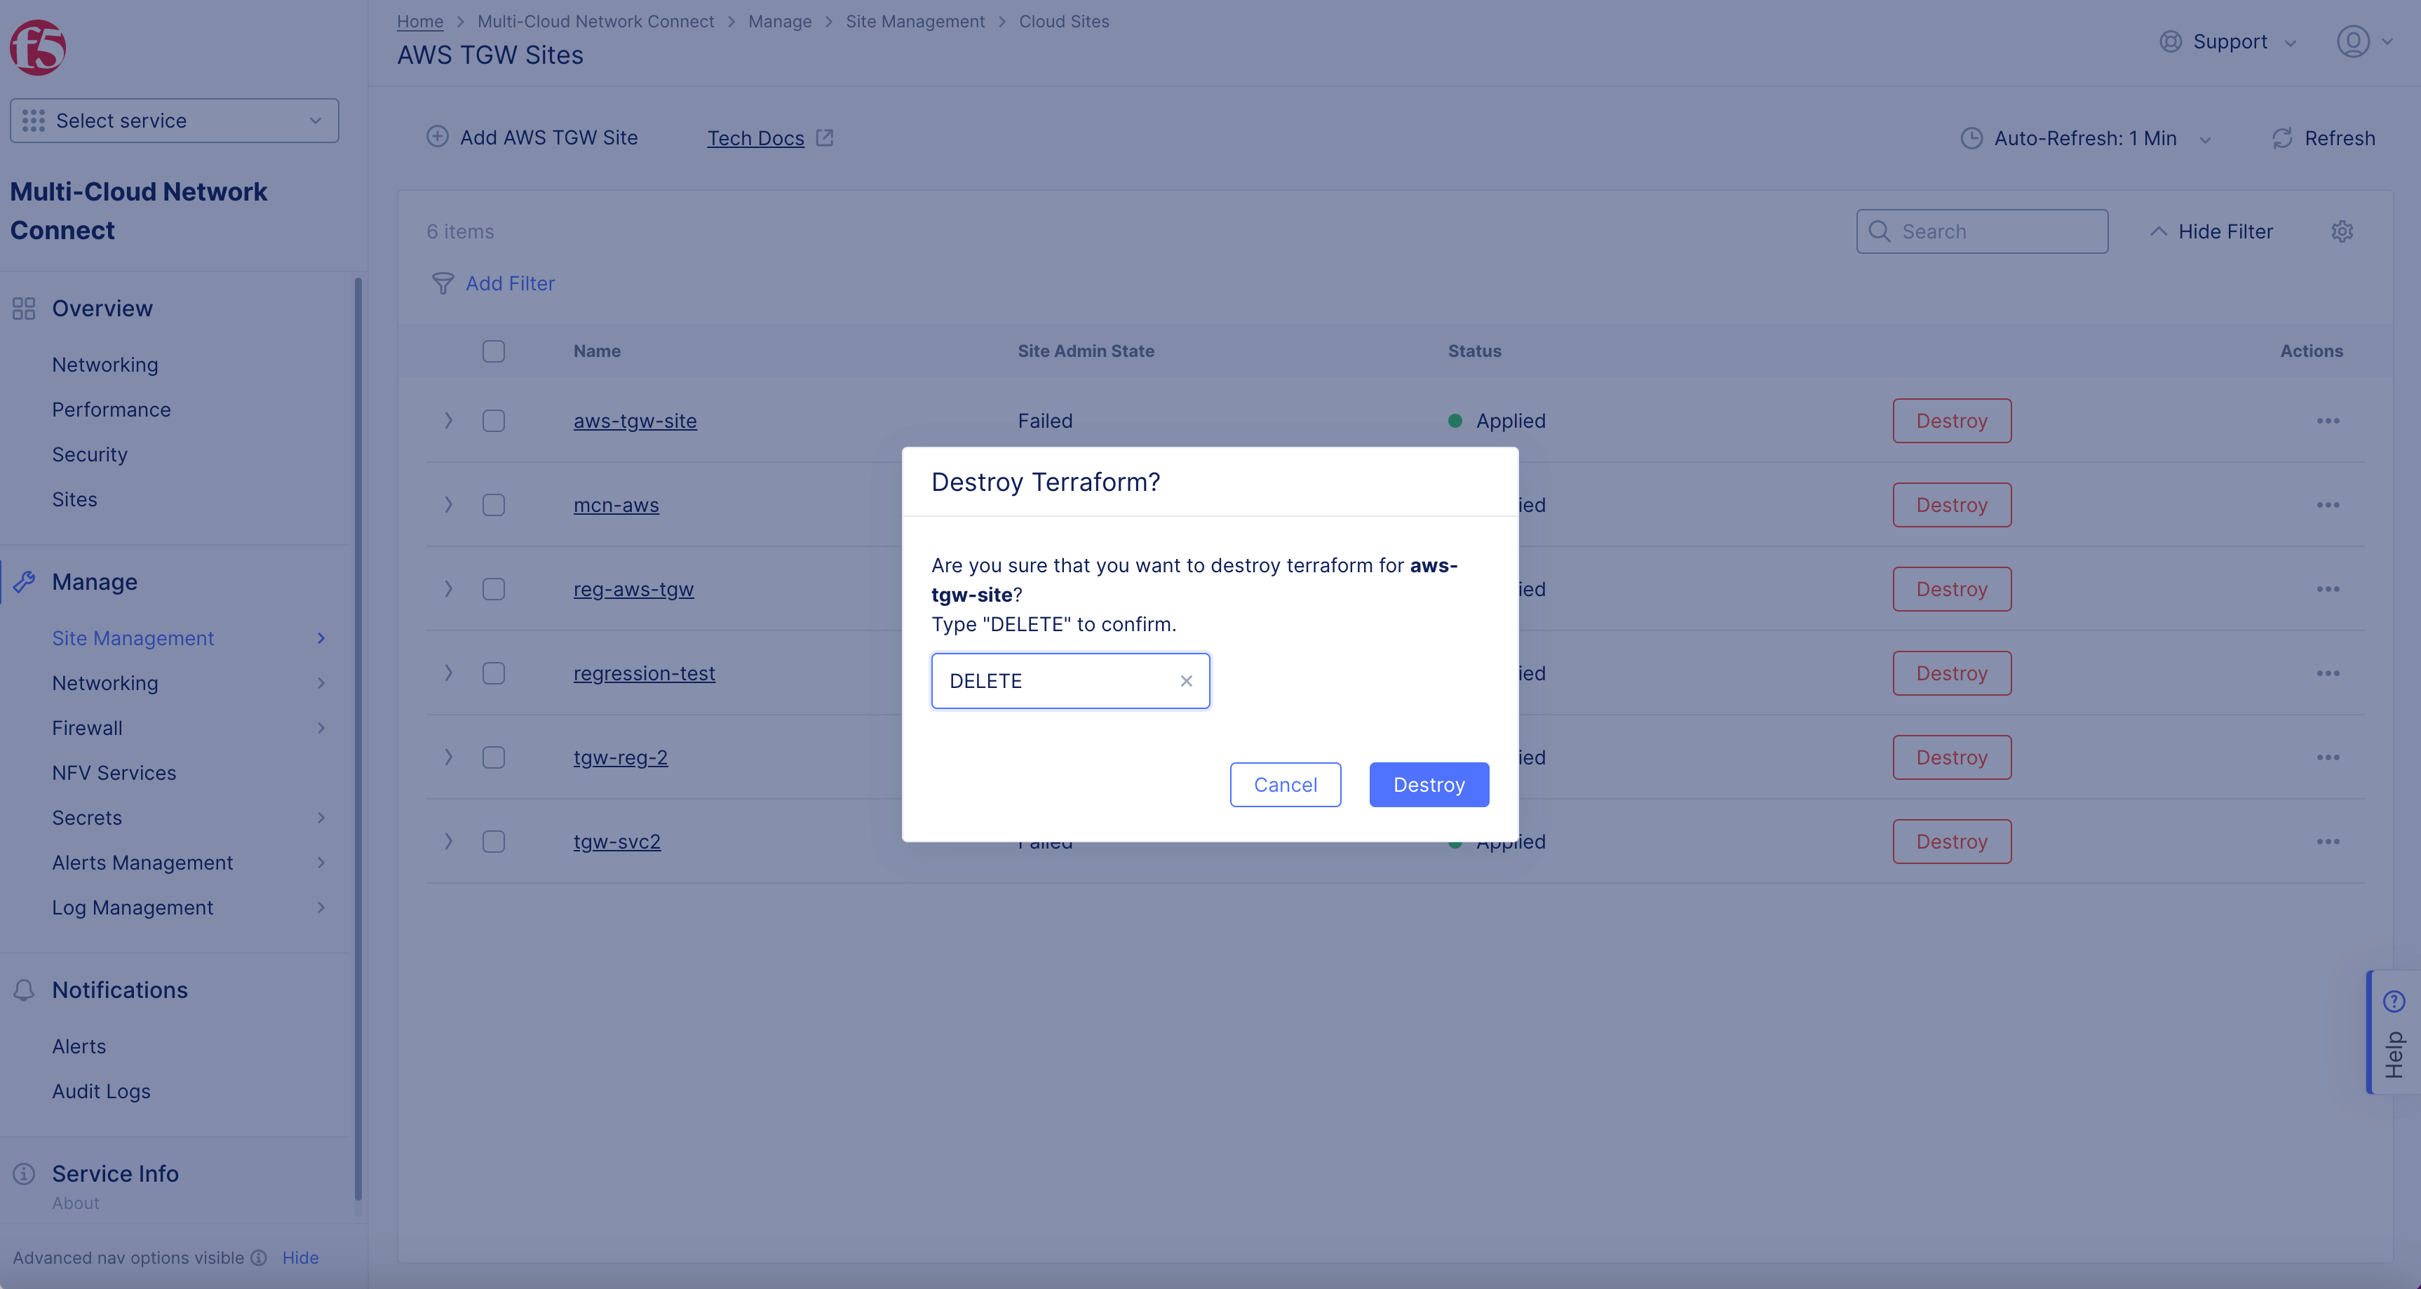Click the Refresh icon
The width and height of the screenshot is (2421, 1289).
pos(2282,138)
